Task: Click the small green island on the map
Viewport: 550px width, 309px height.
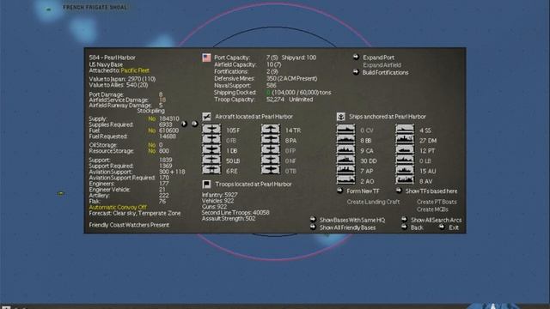Action: (61, 193)
